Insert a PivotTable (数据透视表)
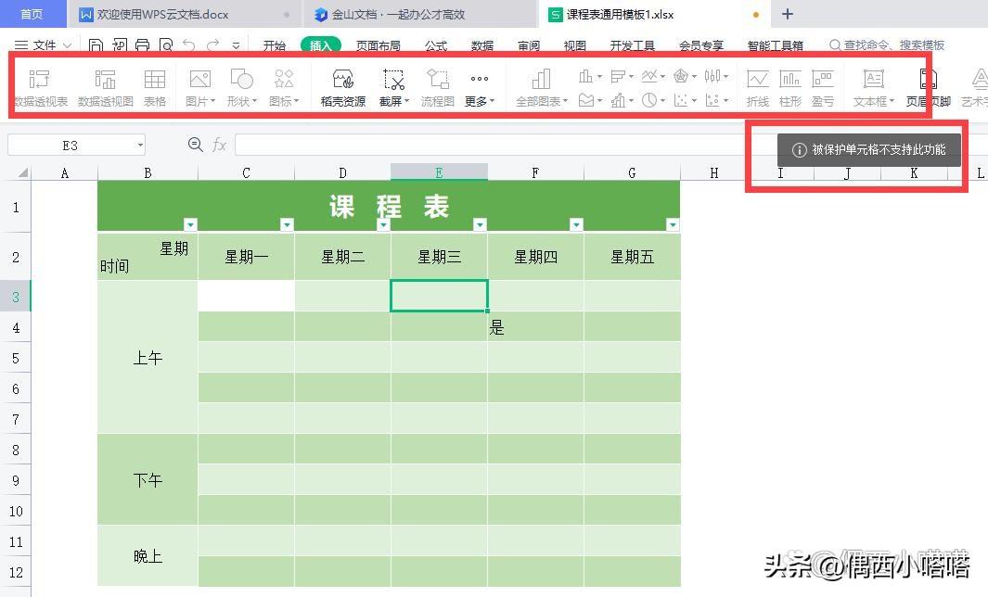This screenshot has width=988, height=597. [x=40, y=87]
